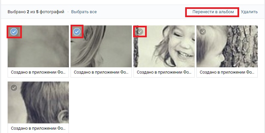Click the caption under the tree bark photo
Screen dimensions: 265x133
click(x=227, y=72)
